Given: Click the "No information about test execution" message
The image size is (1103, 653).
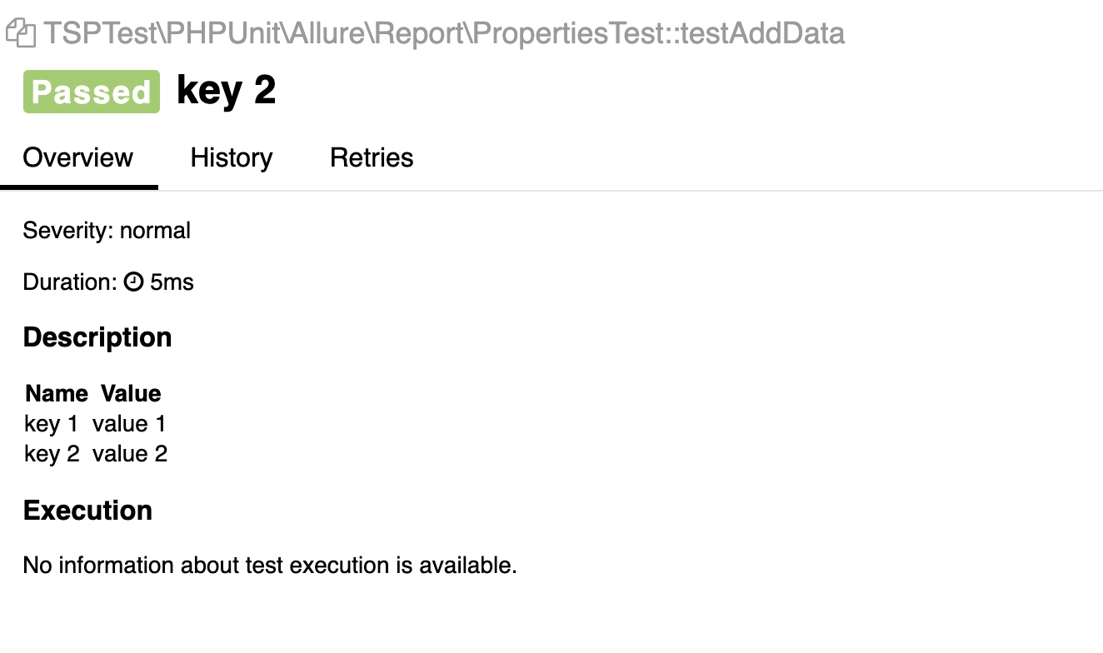Looking at the screenshot, I should 270,566.
